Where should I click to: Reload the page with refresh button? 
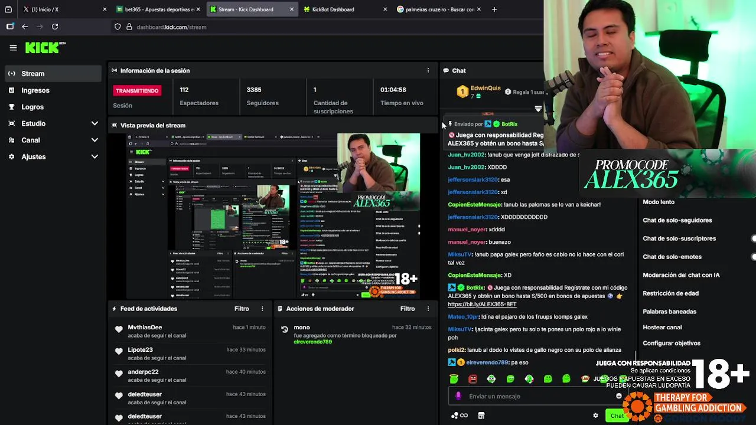coord(55,27)
